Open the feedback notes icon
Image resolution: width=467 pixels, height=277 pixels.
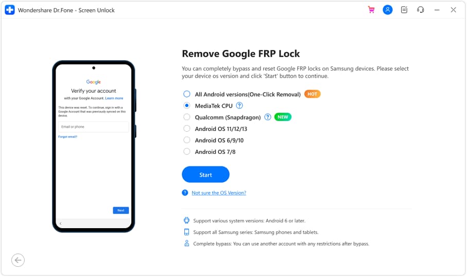pyautogui.click(x=404, y=10)
